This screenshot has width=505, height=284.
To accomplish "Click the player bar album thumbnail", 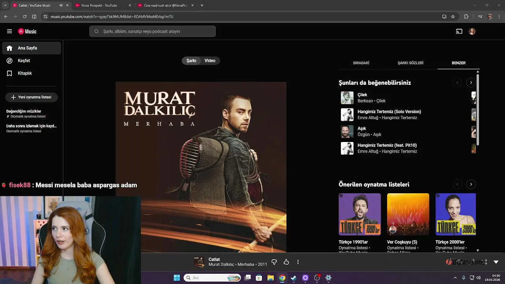I will click(x=199, y=262).
